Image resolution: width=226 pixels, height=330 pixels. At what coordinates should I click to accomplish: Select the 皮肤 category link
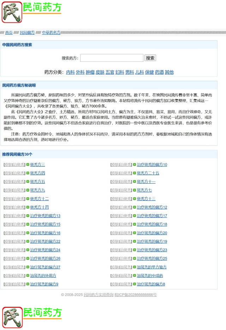point(100,72)
